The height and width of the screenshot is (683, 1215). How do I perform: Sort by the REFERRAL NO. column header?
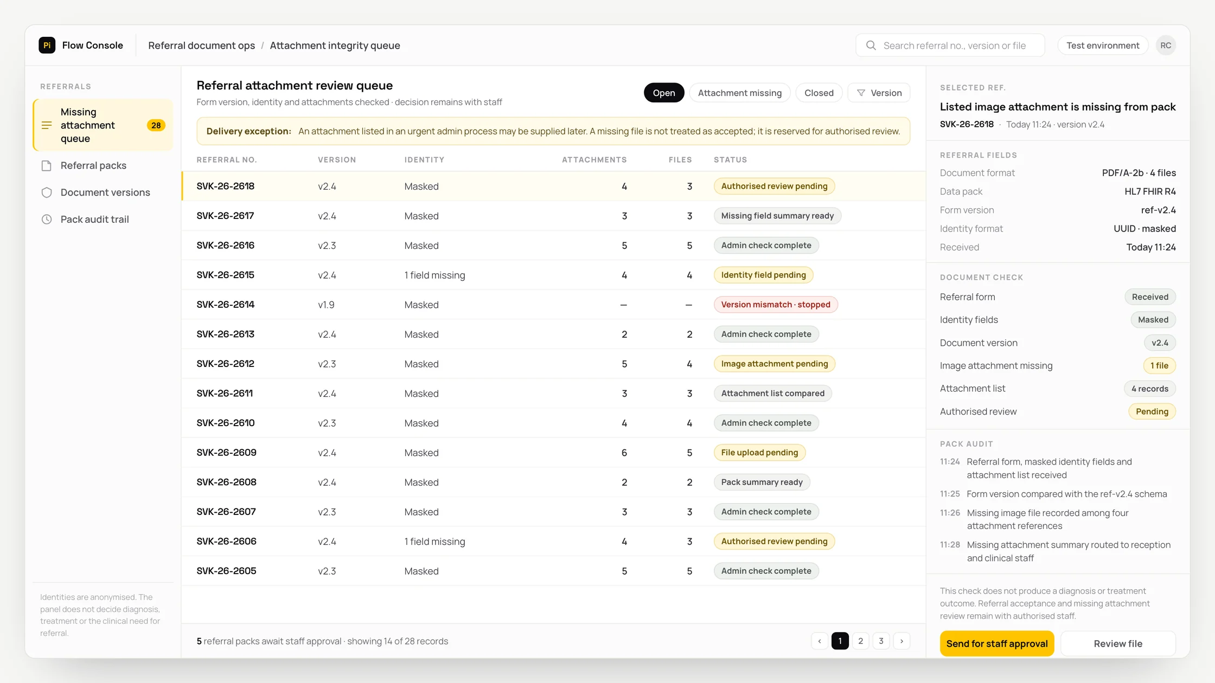click(x=227, y=160)
